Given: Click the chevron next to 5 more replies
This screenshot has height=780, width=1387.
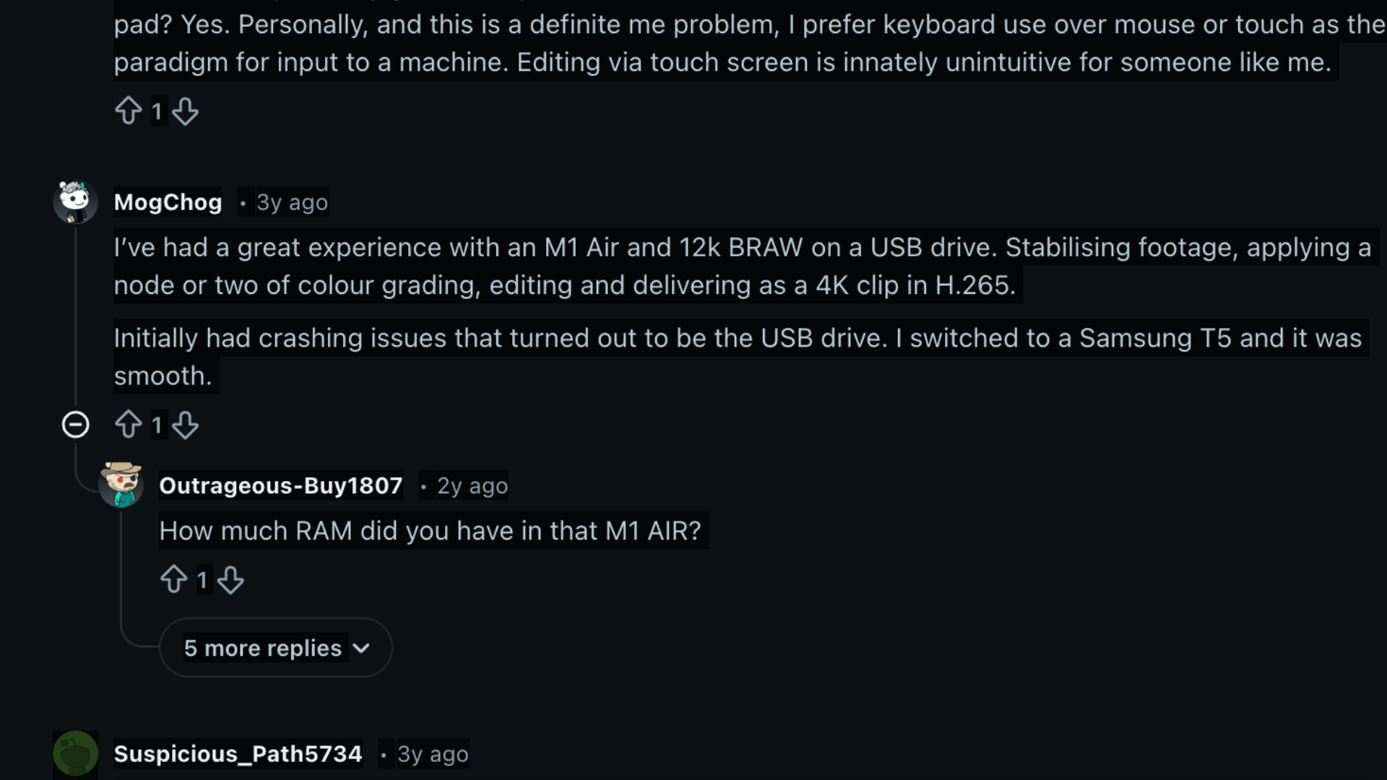Looking at the screenshot, I should tap(363, 649).
